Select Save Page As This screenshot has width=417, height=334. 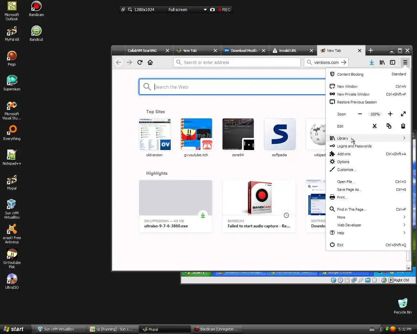368,190
